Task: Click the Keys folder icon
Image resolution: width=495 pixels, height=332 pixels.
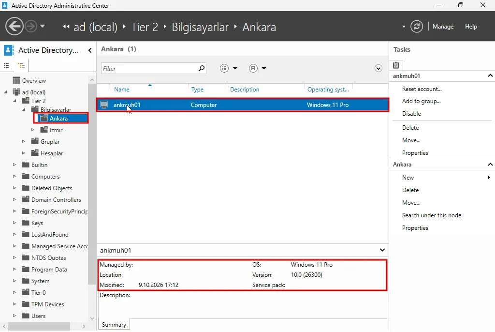Action: coord(26,223)
